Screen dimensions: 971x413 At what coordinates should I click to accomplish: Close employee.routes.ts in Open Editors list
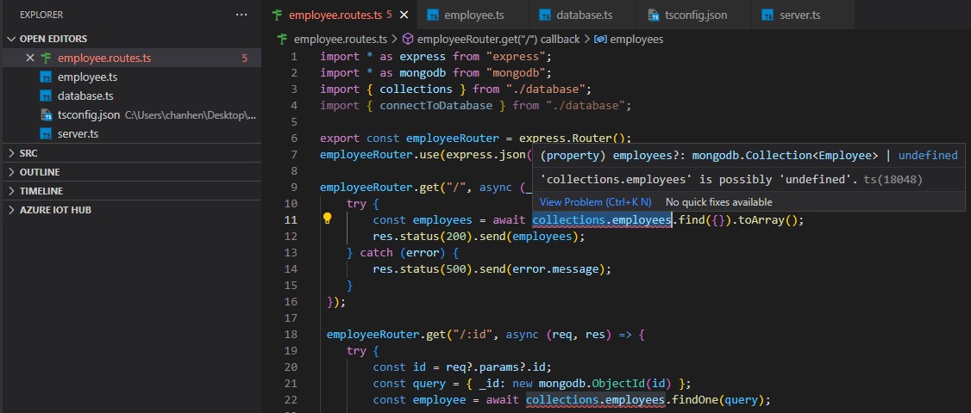tap(30, 59)
